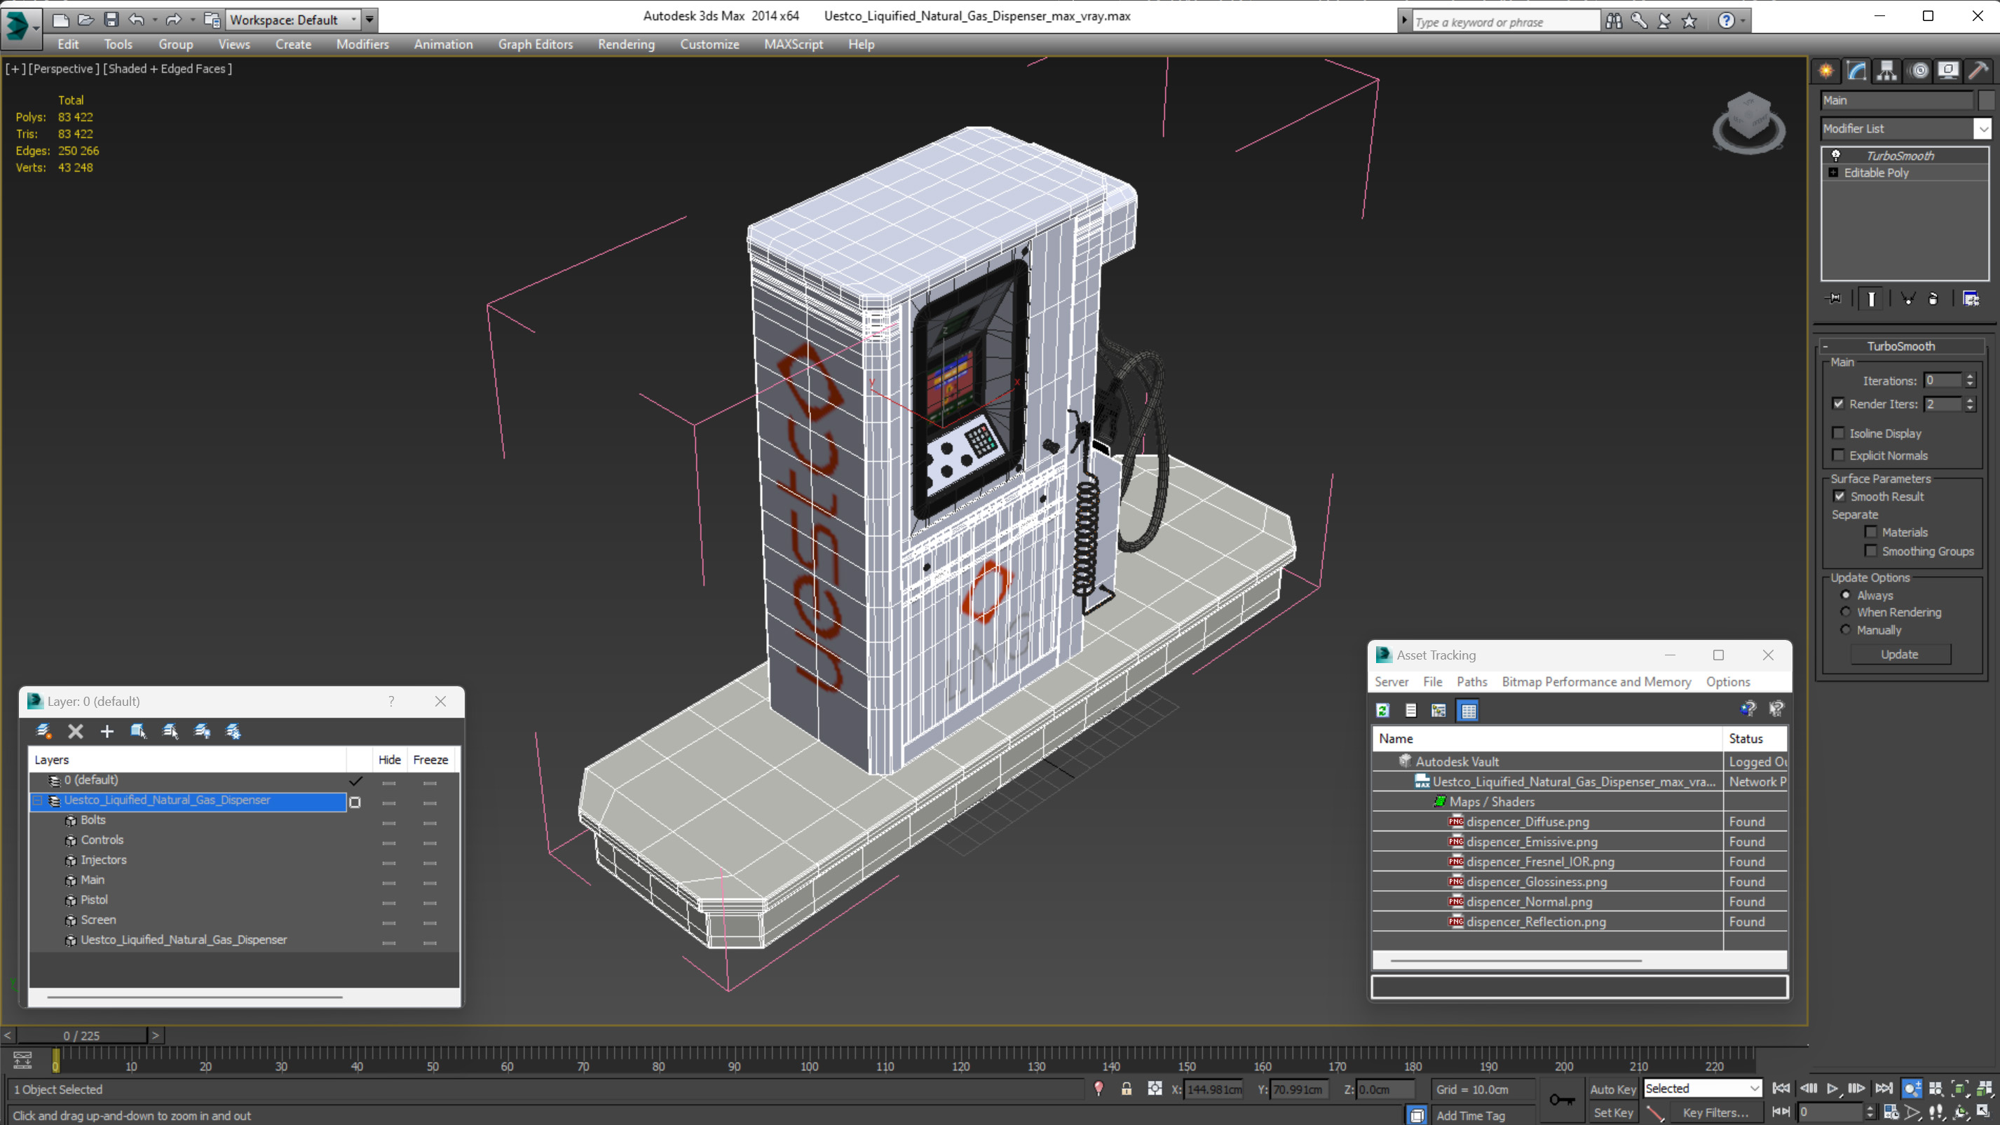
Task: Click Pin Stack icon under modifier stack
Action: (x=1834, y=298)
